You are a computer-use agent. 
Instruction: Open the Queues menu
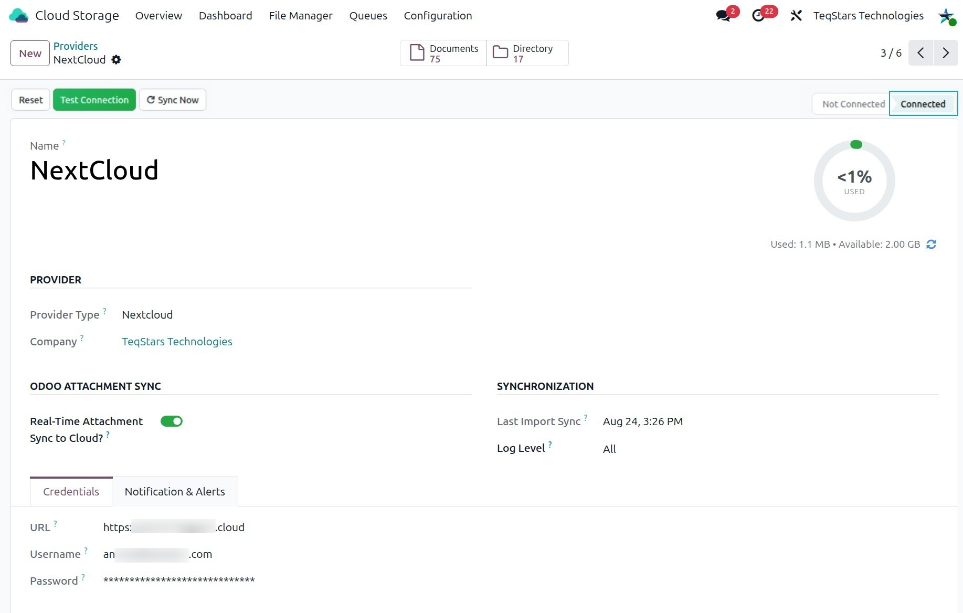(368, 16)
